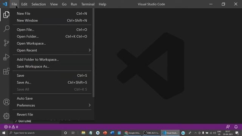Click the volume icon in system tray

[214, 133]
